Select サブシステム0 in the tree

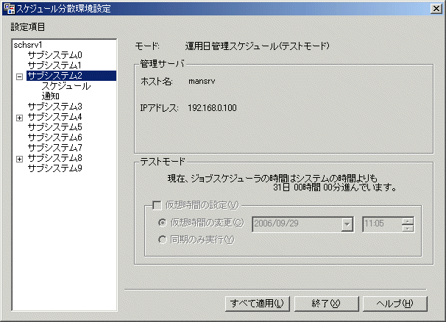click(x=55, y=55)
